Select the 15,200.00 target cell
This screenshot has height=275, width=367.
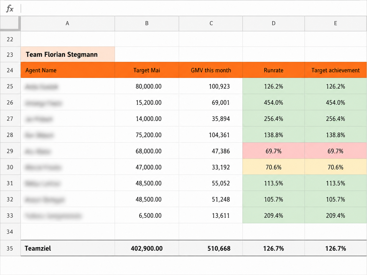coord(147,103)
